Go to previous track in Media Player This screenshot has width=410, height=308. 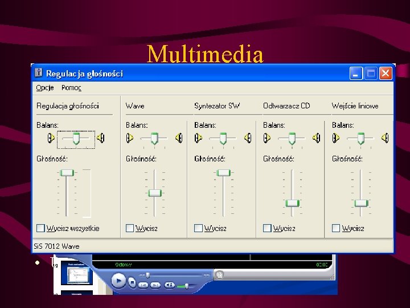coord(143,285)
